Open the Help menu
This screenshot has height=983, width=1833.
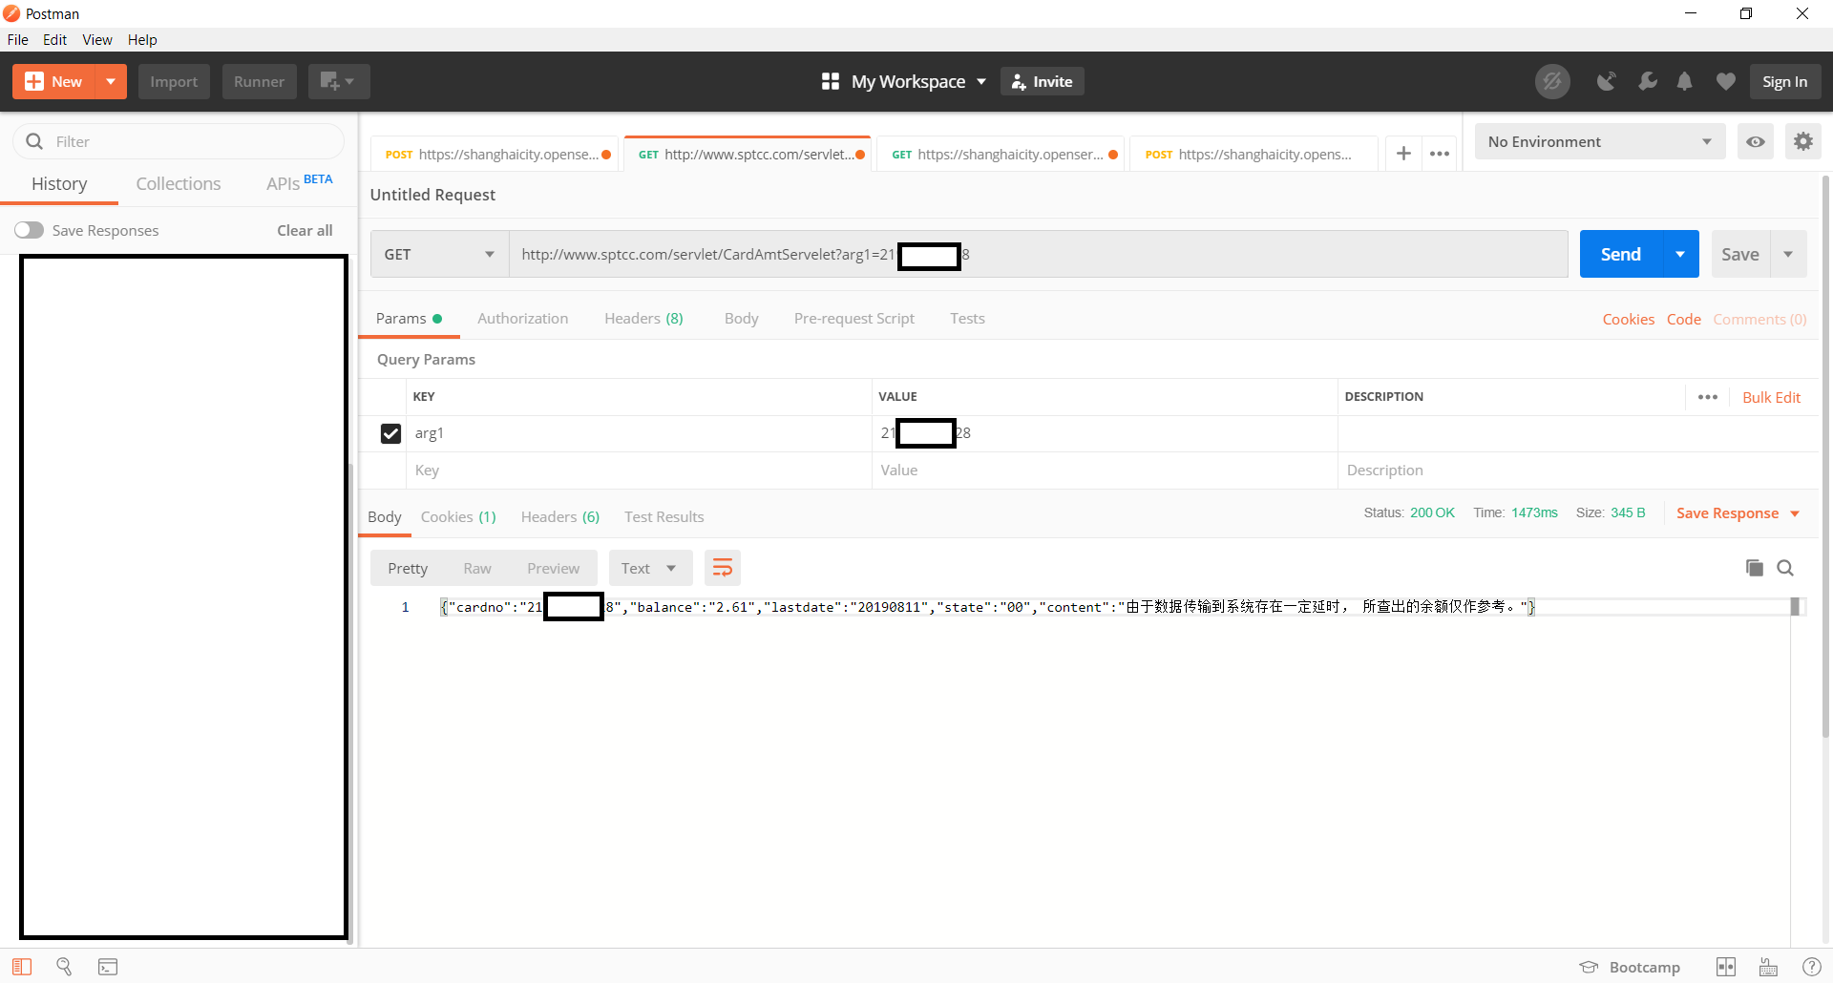(142, 40)
